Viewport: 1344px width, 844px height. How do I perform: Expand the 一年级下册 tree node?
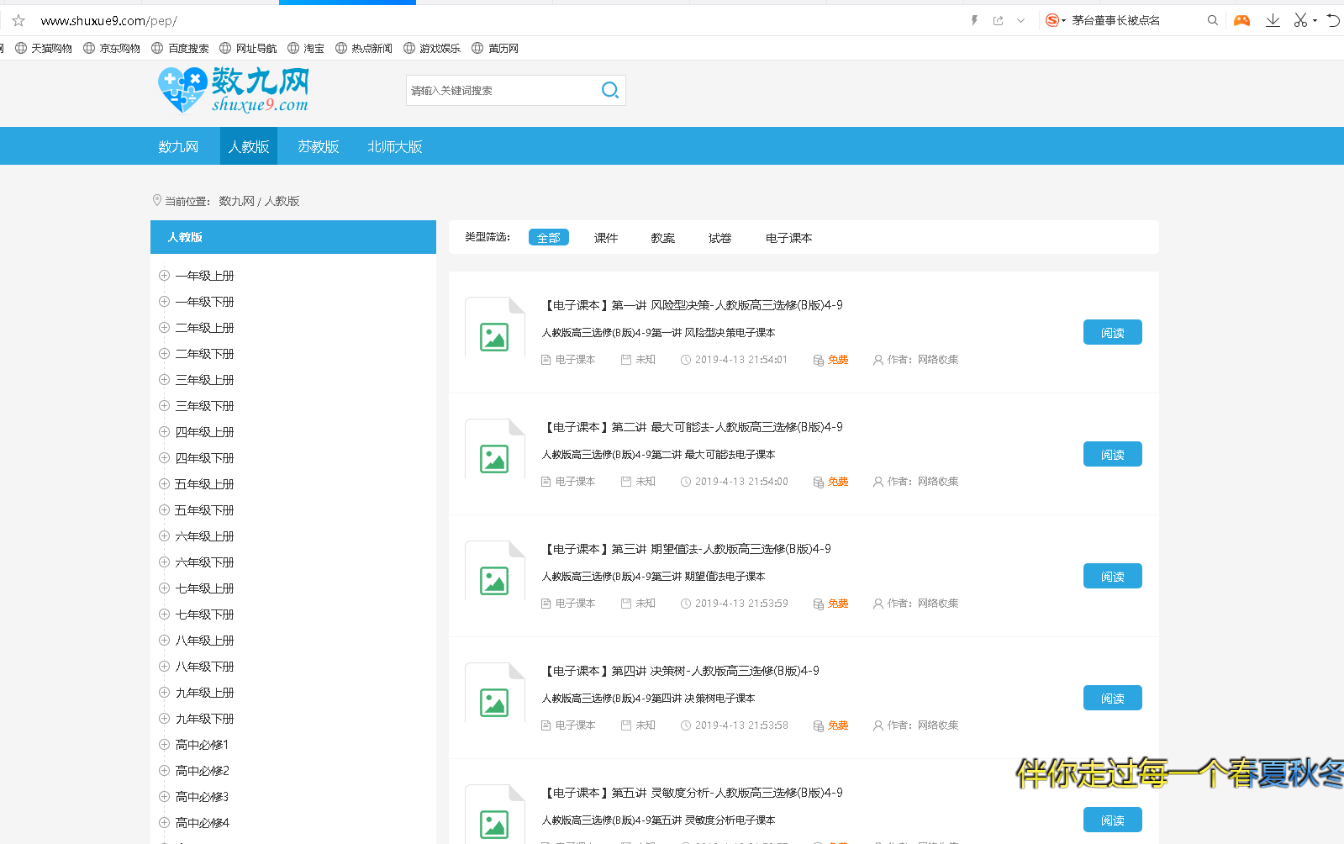165,301
